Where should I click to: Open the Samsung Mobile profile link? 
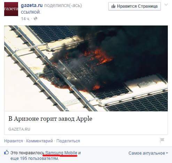[61, 153]
